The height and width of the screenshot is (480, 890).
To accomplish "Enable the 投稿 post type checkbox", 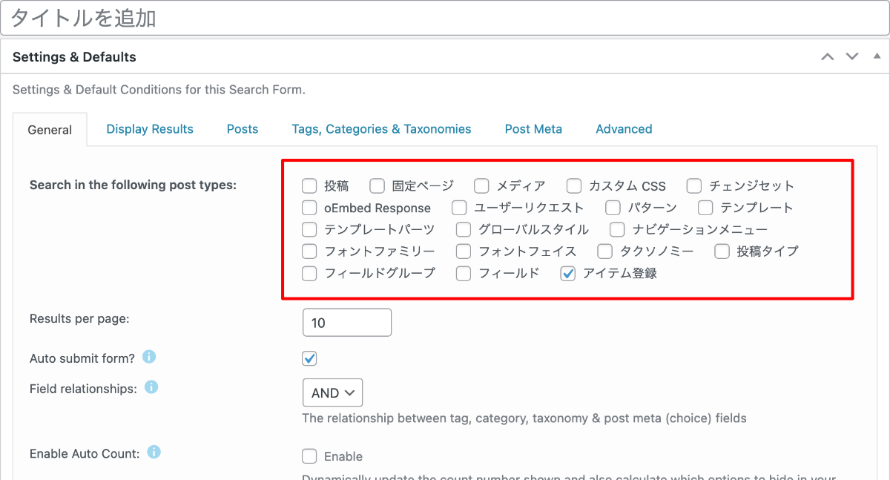I will [x=310, y=186].
